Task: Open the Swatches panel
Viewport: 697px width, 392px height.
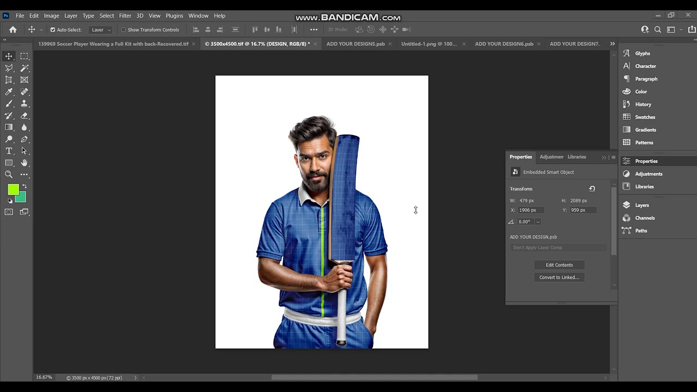Action: pos(645,117)
